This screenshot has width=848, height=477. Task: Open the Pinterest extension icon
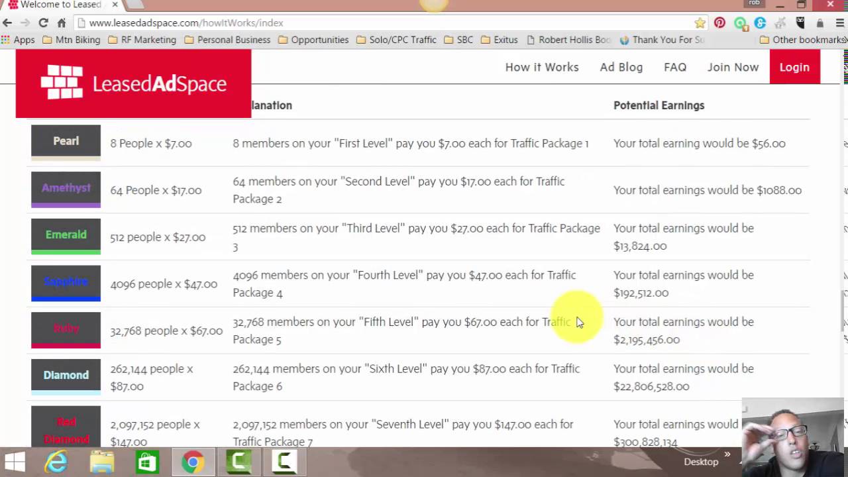[719, 23]
